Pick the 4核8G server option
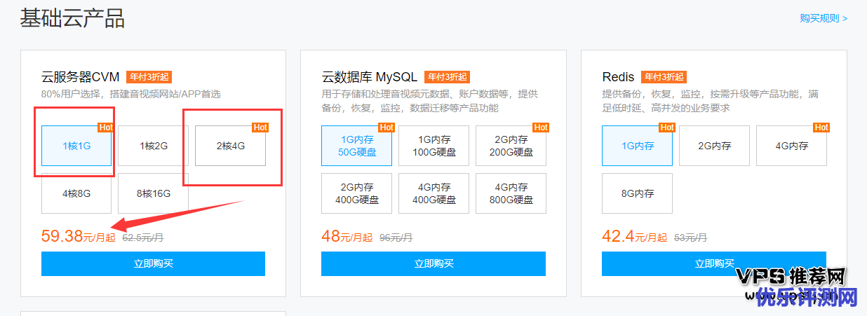The image size is (867, 316). coord(76,193)
